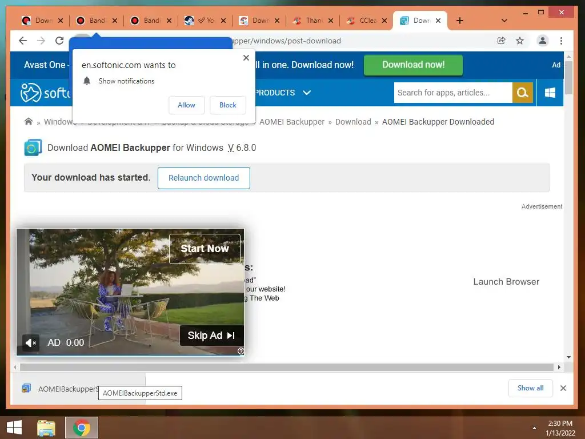Unmute the video ad sound
The width and height of the screenshot is (585, 439).
click(31, 342)
